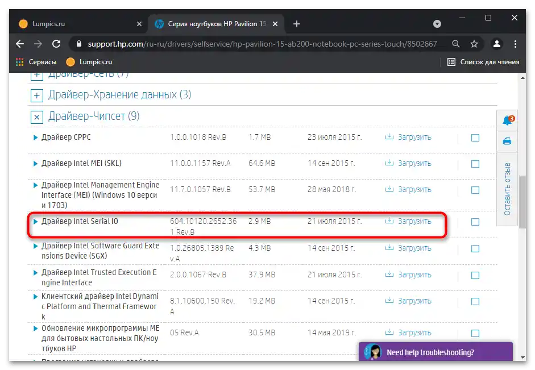Screen dimensions: 535x370
Task: Click the page vertical scrollbar thumb
Action: click(x=522, y=202)
